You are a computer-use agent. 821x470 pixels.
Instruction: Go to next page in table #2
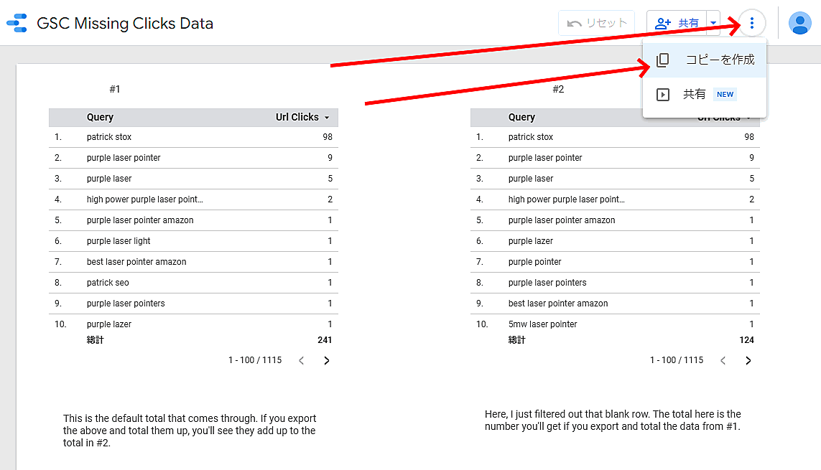click(x=748, y=360)
